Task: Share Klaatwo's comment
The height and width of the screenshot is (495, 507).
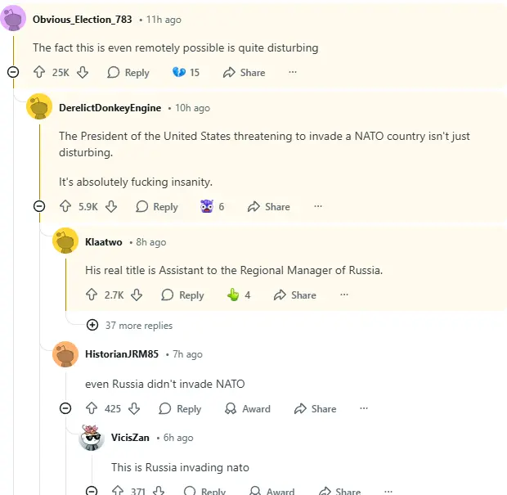Action: click(295, 295)
